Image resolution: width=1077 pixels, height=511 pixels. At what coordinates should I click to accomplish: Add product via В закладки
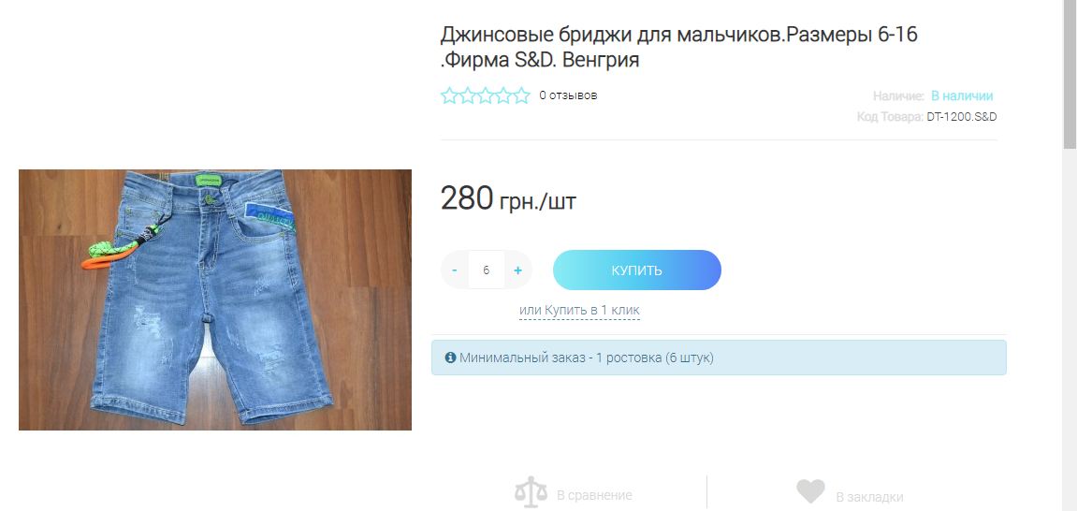pyautogui.click(x=869, y=497)
